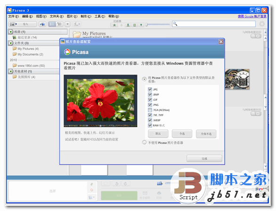Click the magnifier icon in search box
This screenshot has height=211, width=276.
tap(175, 24)
